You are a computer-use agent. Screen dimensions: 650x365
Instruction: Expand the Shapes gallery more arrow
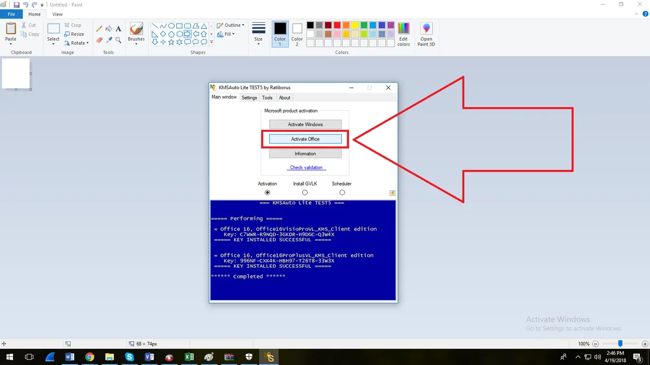click(211, 42)
